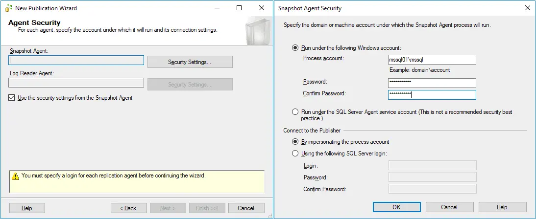Select Run under the SQL Server Agent service account
The image size is (536, 219).
(295, 112)
